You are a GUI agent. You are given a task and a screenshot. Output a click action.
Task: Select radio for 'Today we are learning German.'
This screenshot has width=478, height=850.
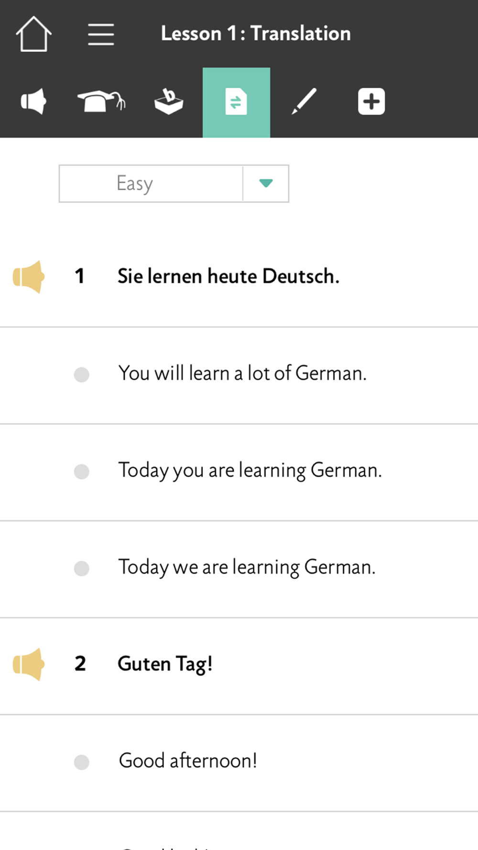[x=82, y=568]
